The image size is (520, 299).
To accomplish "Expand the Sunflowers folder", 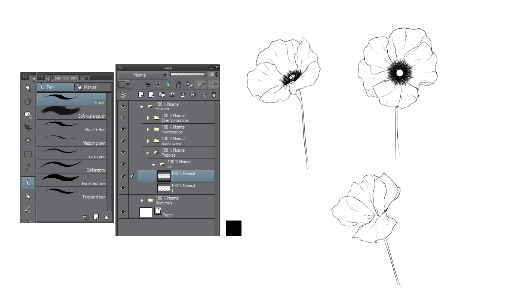I will point(148,141).
